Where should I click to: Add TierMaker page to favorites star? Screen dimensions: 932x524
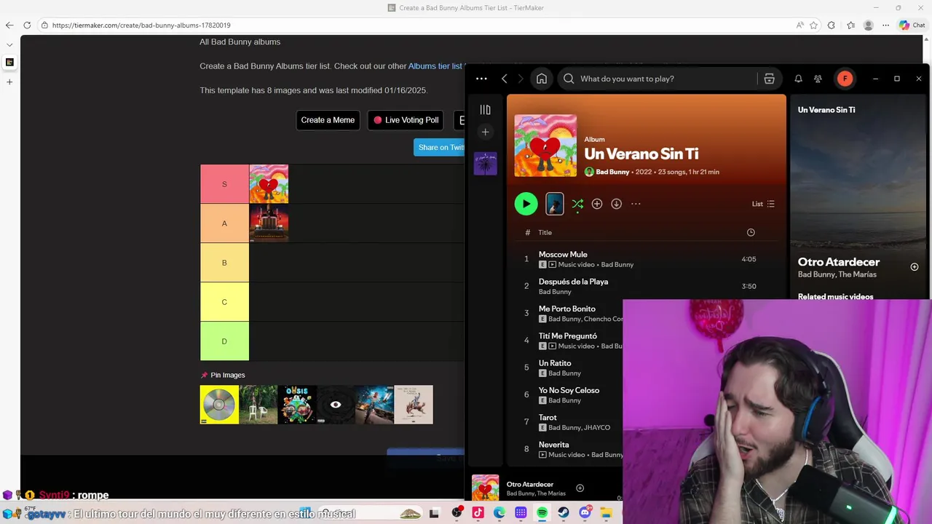tap(813, 25)
